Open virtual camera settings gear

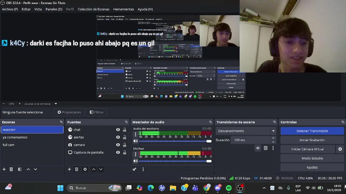pyautogui.click(x=340, y=149)
